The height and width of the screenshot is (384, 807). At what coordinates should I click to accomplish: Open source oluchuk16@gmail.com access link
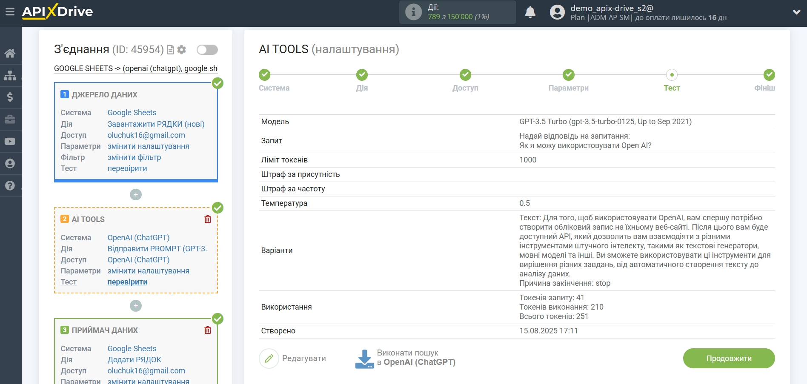[x=146, y=135]
